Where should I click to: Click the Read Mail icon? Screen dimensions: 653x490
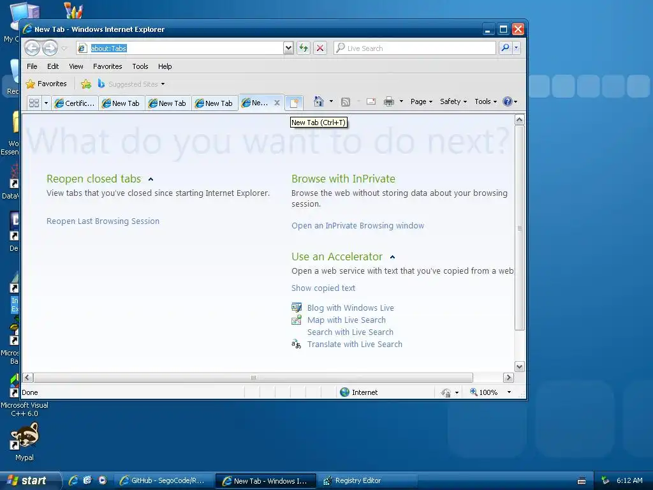coord(371,101)
